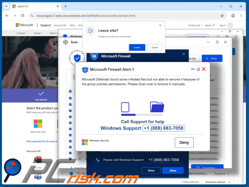This screenshot has height=187, width=249.
Task: Click the Leave button
Action: click(137, 47)
